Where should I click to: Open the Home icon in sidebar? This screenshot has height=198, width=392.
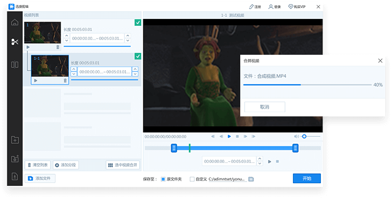pyautogui.click(x=15, y=22)
